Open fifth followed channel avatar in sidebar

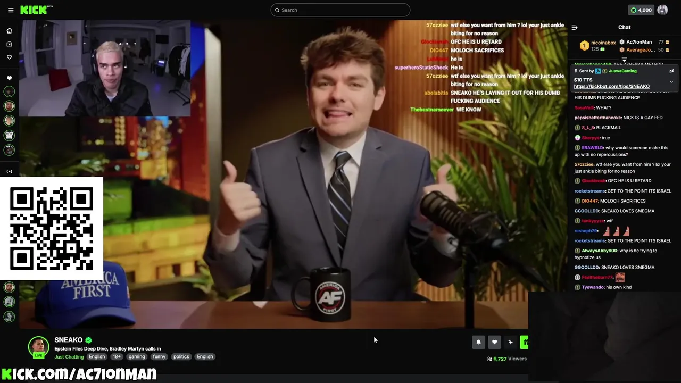[x=9, y=150]
